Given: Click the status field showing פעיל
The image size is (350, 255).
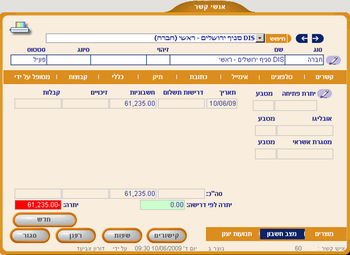Looking at the screenshot, I should tap(29, 60).
